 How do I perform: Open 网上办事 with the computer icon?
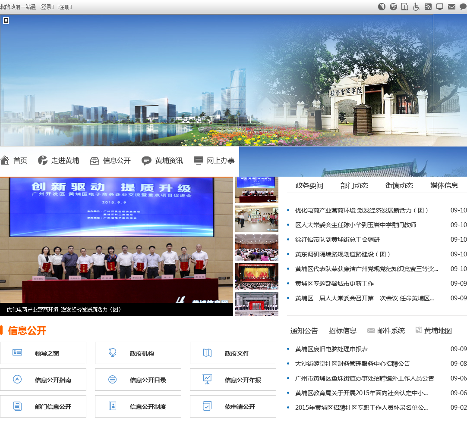click(x=214, y=161)
